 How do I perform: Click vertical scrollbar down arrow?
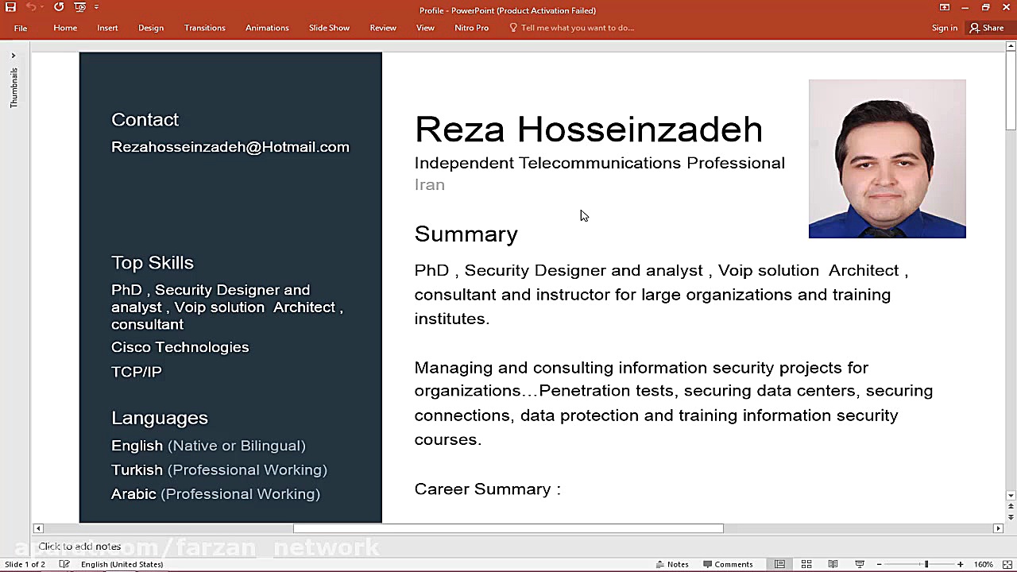1011,496
